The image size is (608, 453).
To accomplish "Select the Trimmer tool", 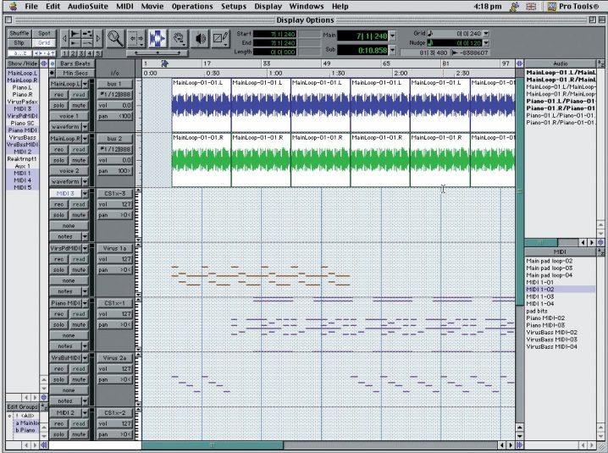I will [135, 38].
